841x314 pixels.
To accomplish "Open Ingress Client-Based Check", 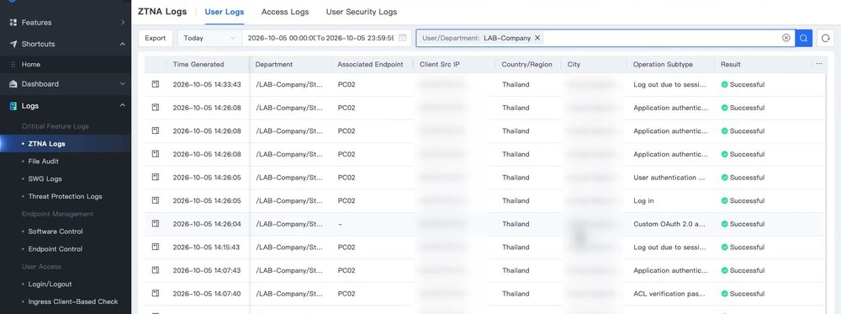I will point(73,301).
